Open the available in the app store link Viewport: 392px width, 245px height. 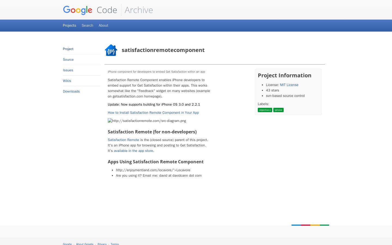click(x=133, y=151)
